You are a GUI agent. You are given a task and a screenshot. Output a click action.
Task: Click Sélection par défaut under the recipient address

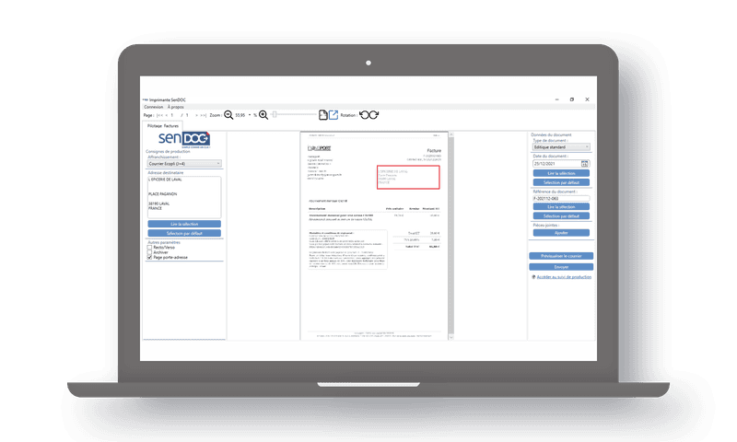184,234
